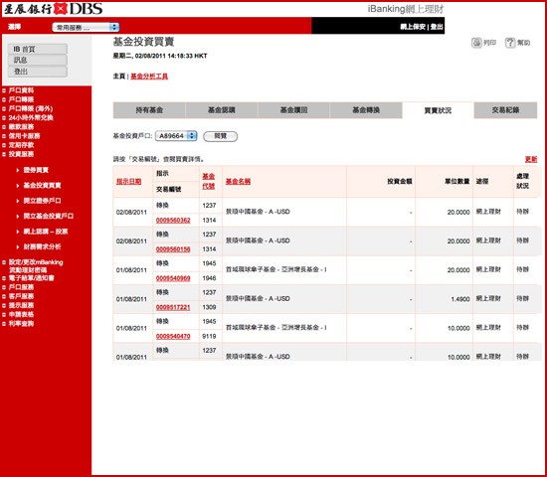The image size is (547, 477).
Task: Open 基金投資買賣 sidebar item
Action: 42,185
